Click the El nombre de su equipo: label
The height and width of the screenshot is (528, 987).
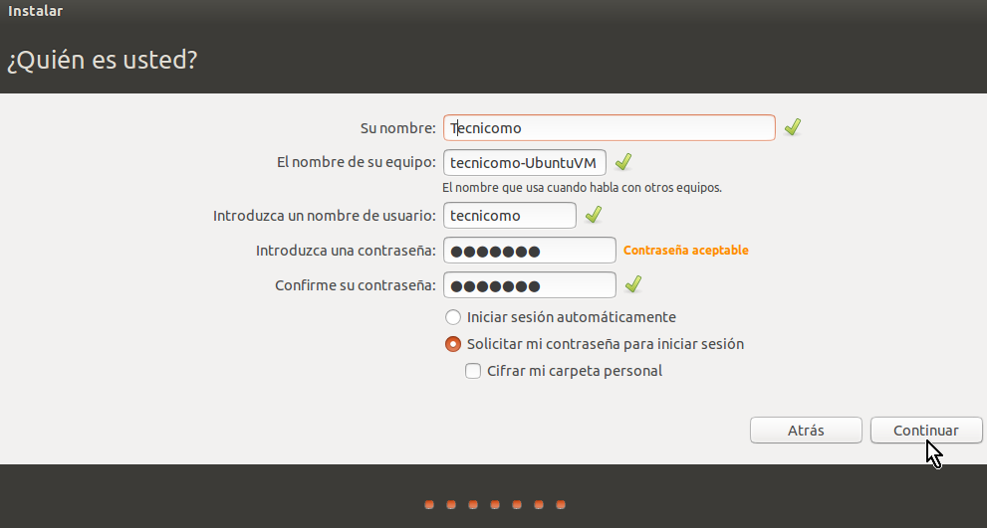357,162
